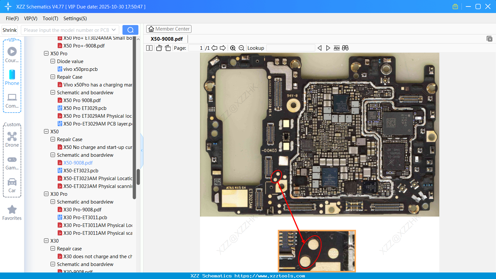Open 'X50-ET3023AM Physical Location' file
Viewport: 496px width, 279px height.
[98, 178]
